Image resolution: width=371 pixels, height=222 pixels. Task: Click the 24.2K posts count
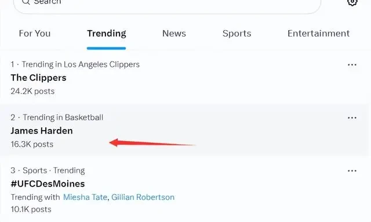(32, 91)
